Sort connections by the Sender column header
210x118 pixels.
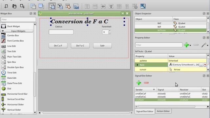pos(146,89)
